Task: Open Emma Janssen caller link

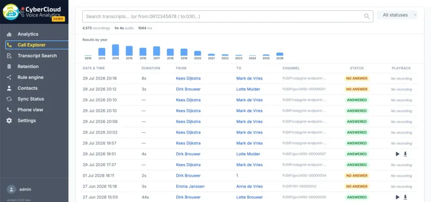Action: (x=190, y=186)
